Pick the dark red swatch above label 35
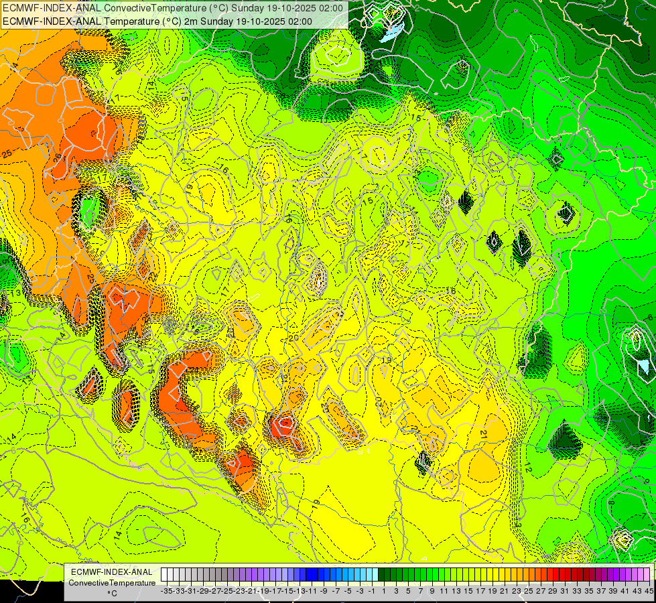The image size is (656, 603). [586, 575]
